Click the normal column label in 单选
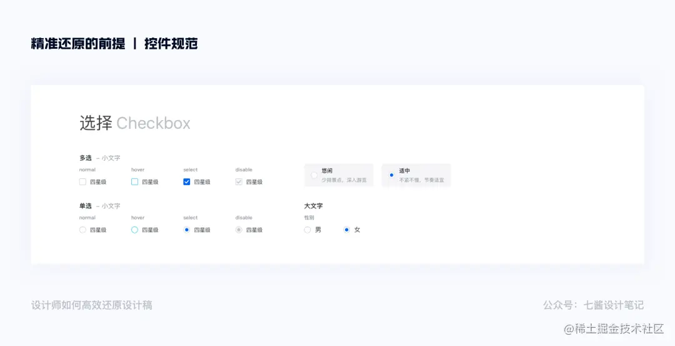The height and width of the screenshot is (346, 675). pos(87,218)
